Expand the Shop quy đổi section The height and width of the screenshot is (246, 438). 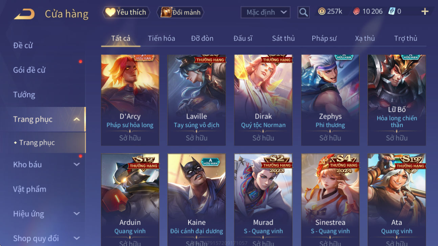coord(77,238)
